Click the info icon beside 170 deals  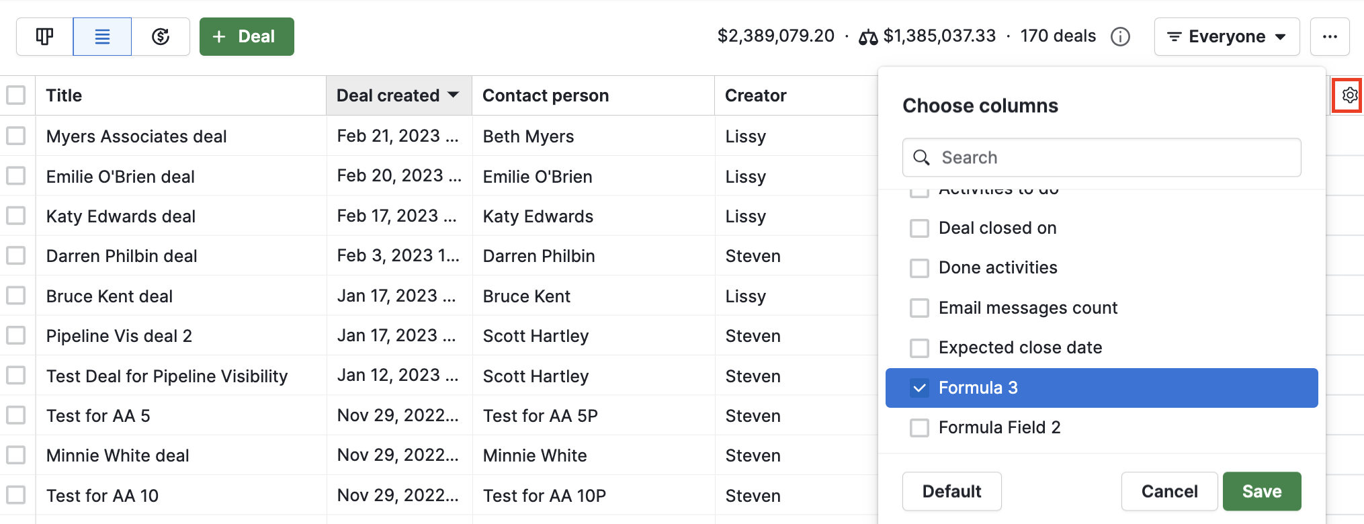coord(1120,36)
